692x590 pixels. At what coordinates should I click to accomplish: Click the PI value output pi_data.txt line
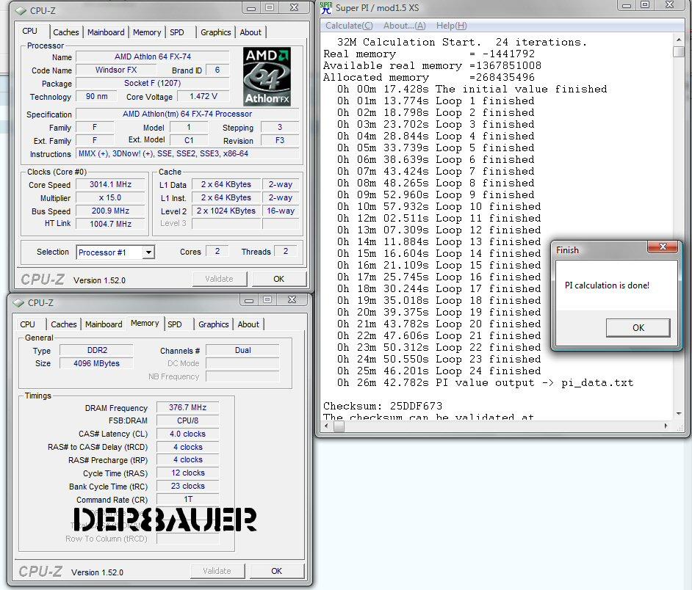(x=486, y=383)
